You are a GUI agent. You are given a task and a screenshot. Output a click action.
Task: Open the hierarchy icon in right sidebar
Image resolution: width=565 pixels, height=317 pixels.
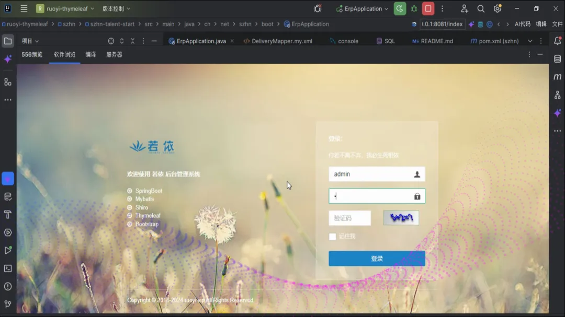click(558, 95)
